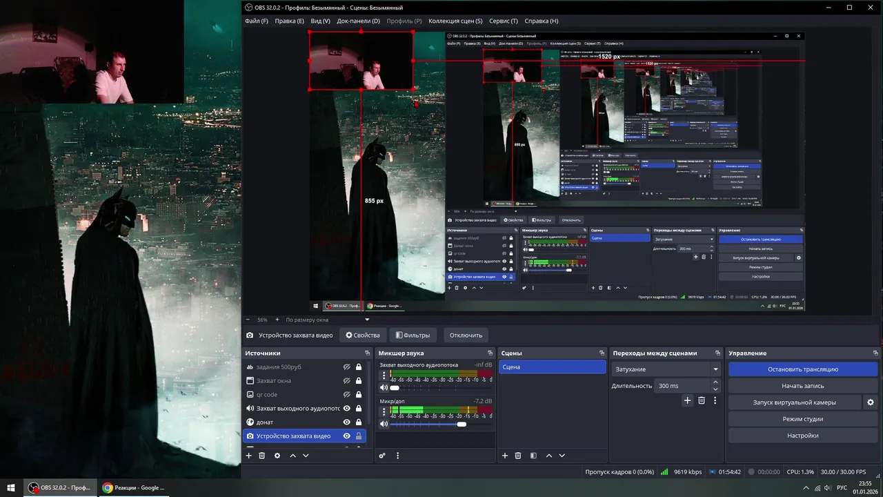Undock the Сцены panel
Viewport: 883px width, 497px height.
(x=602, y=353)
